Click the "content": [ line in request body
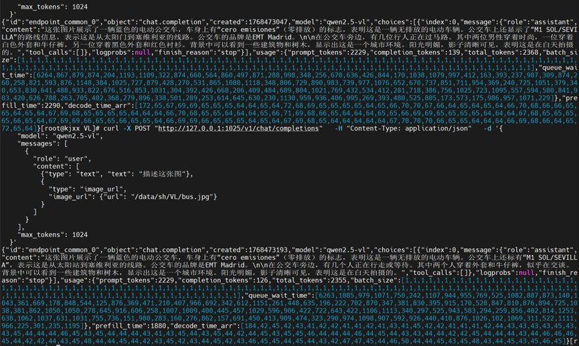The image size is (579, 346). pyautogui.click(x=56, y=166)
